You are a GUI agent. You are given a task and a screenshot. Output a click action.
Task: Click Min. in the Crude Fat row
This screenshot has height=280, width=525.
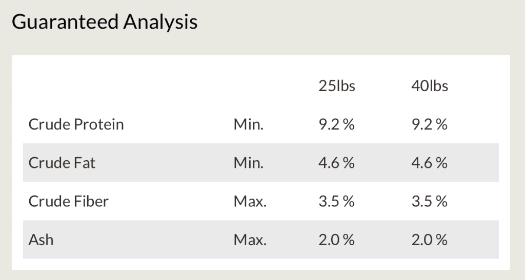coord(249,163)
